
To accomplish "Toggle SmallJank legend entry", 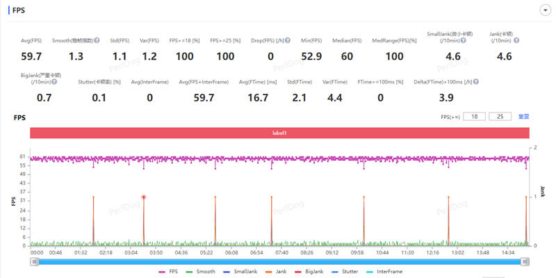I will tap(240, 271).
